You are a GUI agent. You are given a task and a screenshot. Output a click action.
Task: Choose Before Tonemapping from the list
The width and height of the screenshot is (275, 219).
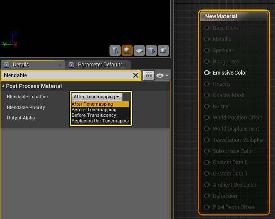[x=94, y=109]
